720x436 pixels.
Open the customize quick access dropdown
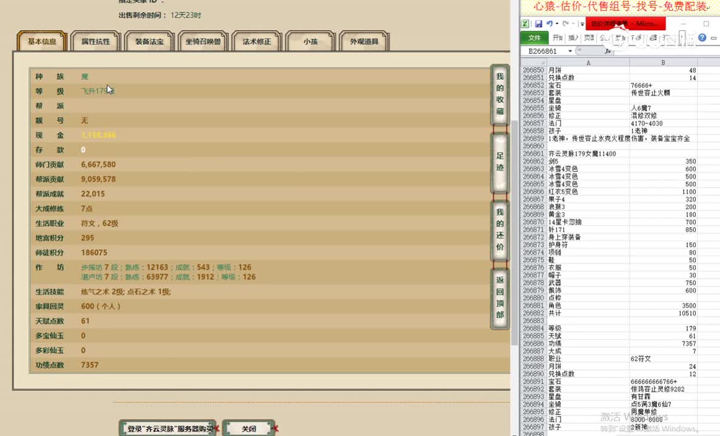(582, 24)
